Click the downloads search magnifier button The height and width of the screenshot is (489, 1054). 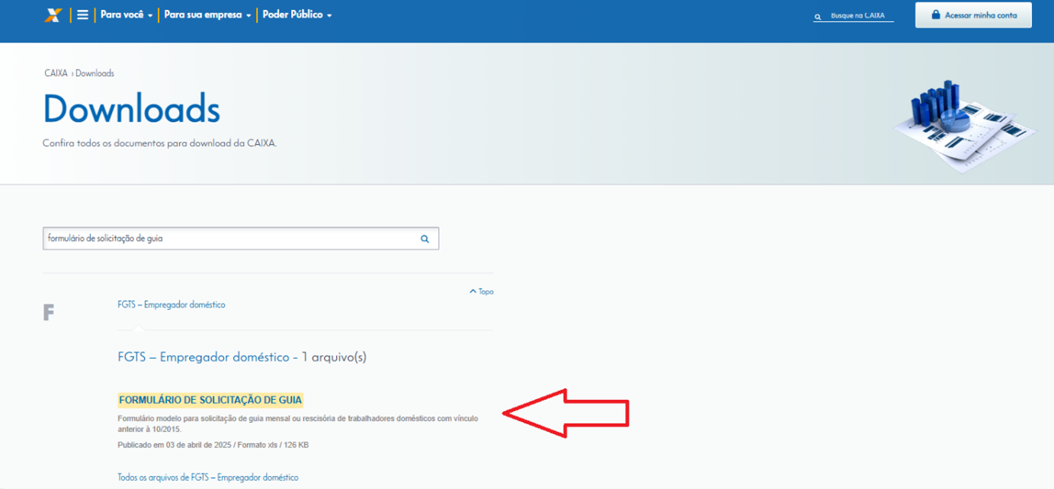tap(424, 238)
